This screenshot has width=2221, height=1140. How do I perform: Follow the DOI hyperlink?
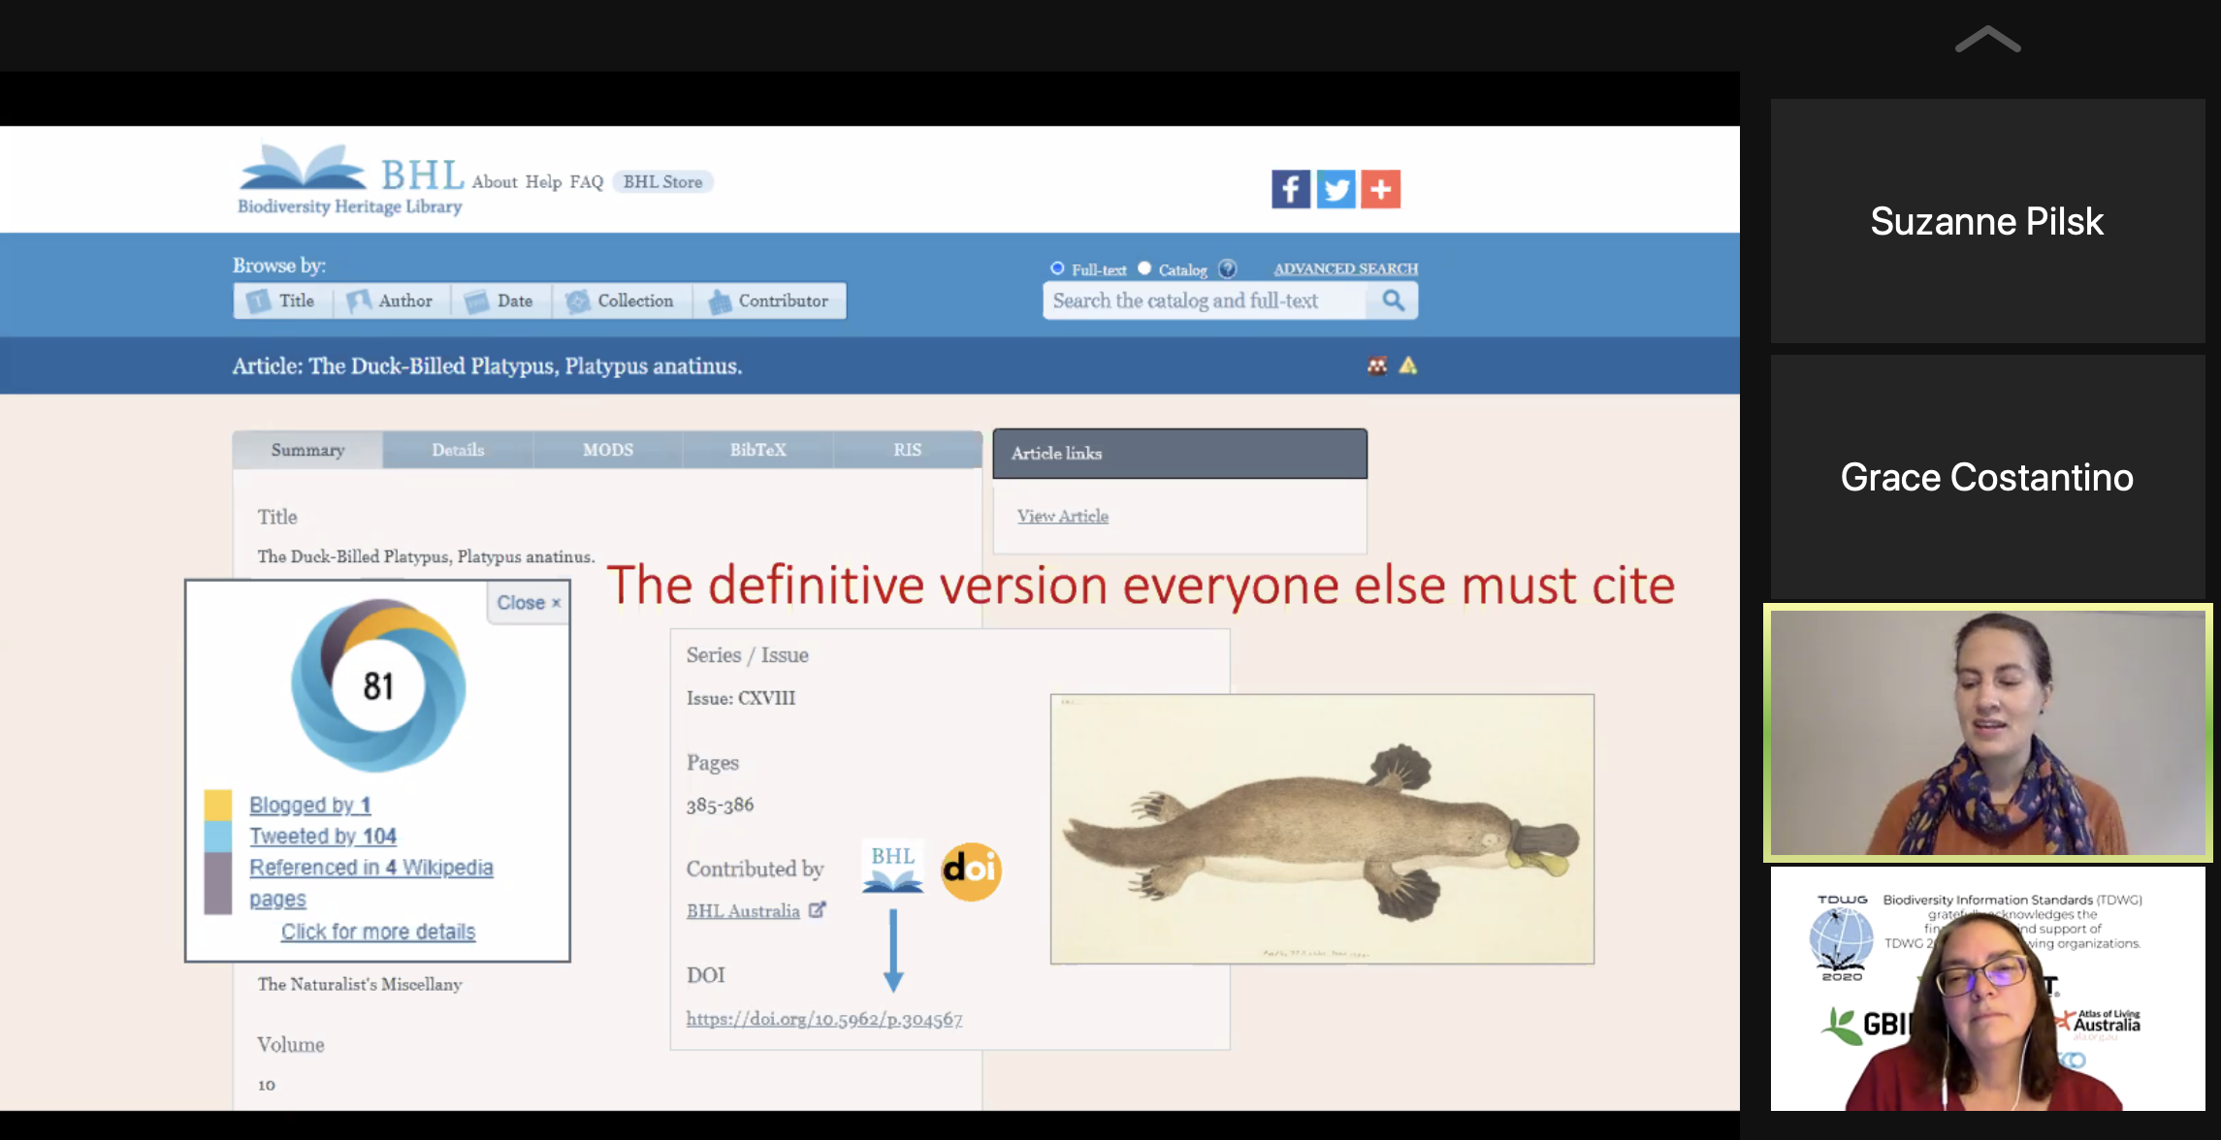tap(823, 1019)
